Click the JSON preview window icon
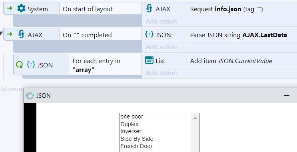 tap(30, 96)
